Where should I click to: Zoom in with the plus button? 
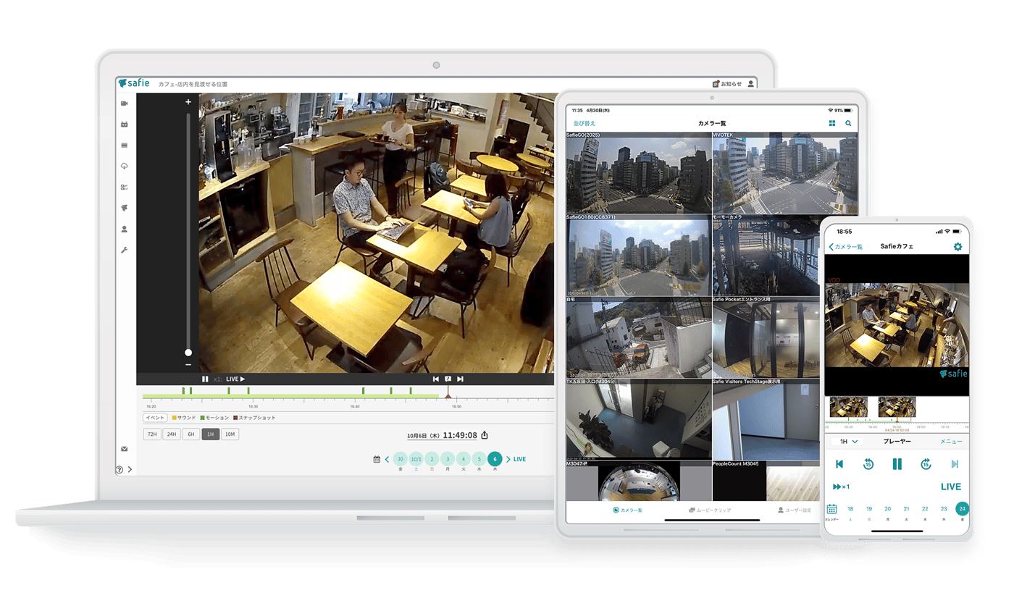click(188, 102)
